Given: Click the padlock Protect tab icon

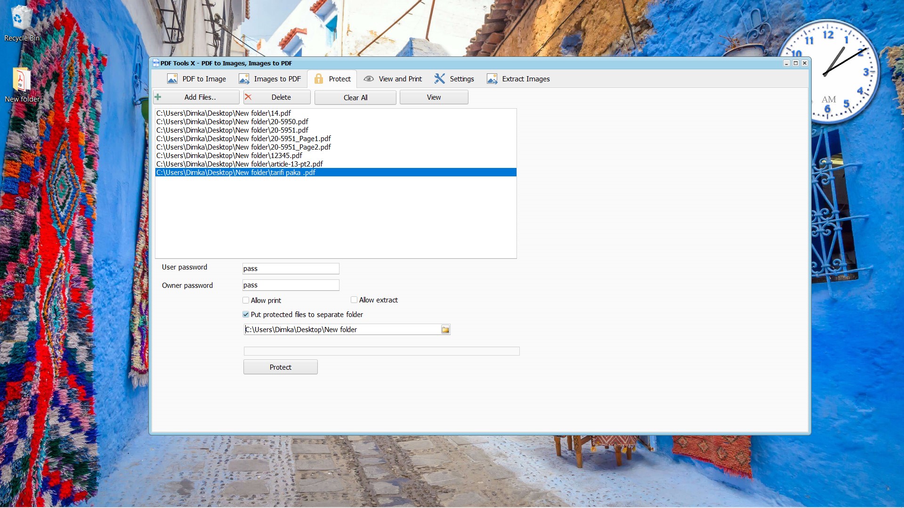Looking at the screenshot, I should click(319, 79).
